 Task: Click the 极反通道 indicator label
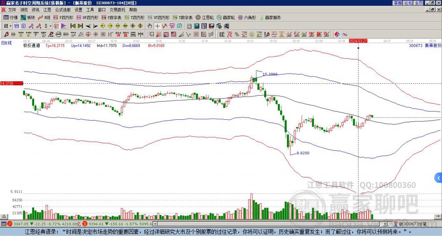click(x=32, y=45)
